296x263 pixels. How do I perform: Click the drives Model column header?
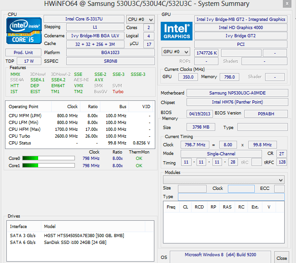pos(93,226)
